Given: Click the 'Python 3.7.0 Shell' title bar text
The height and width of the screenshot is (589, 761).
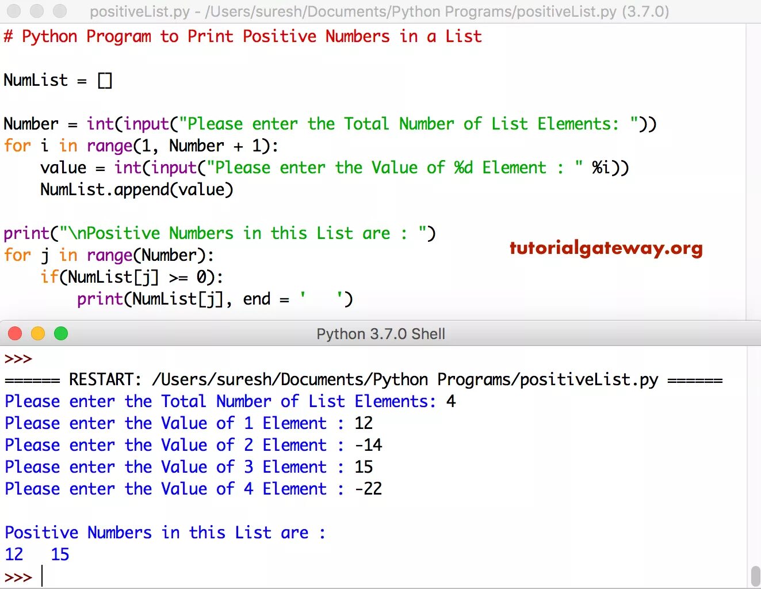Looking at the screenshot, I should click(381, 334).
